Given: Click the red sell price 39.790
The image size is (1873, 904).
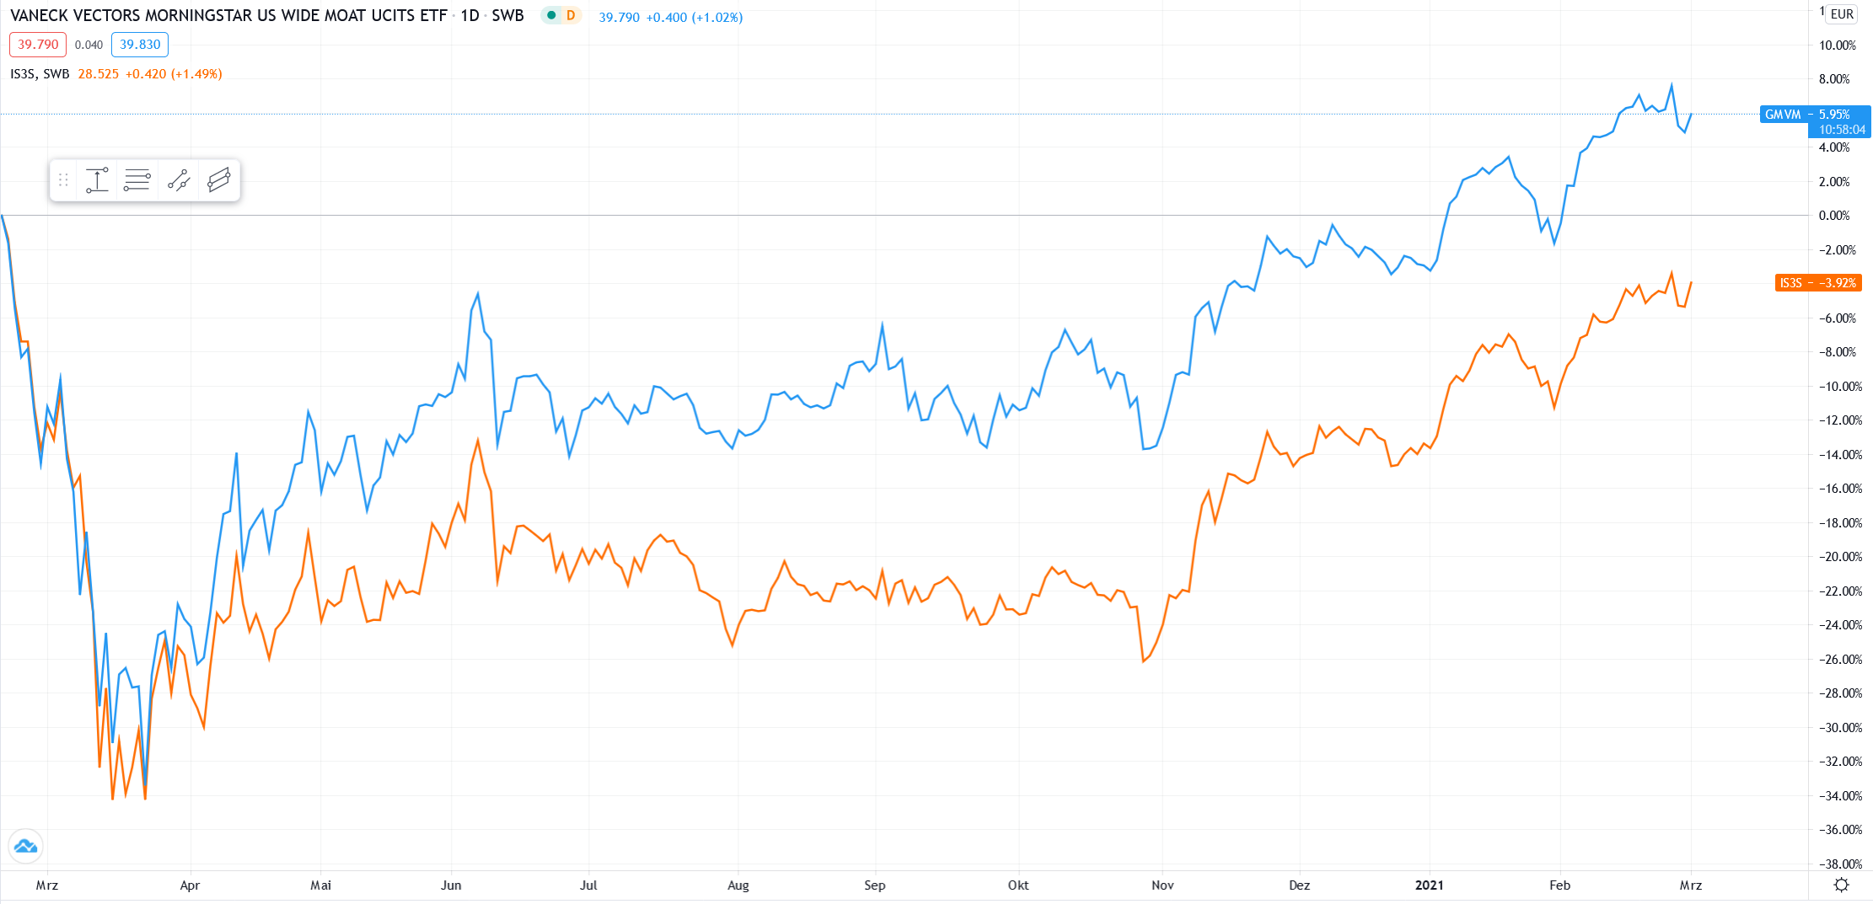Looking at the screenshot, I should 38,45.
